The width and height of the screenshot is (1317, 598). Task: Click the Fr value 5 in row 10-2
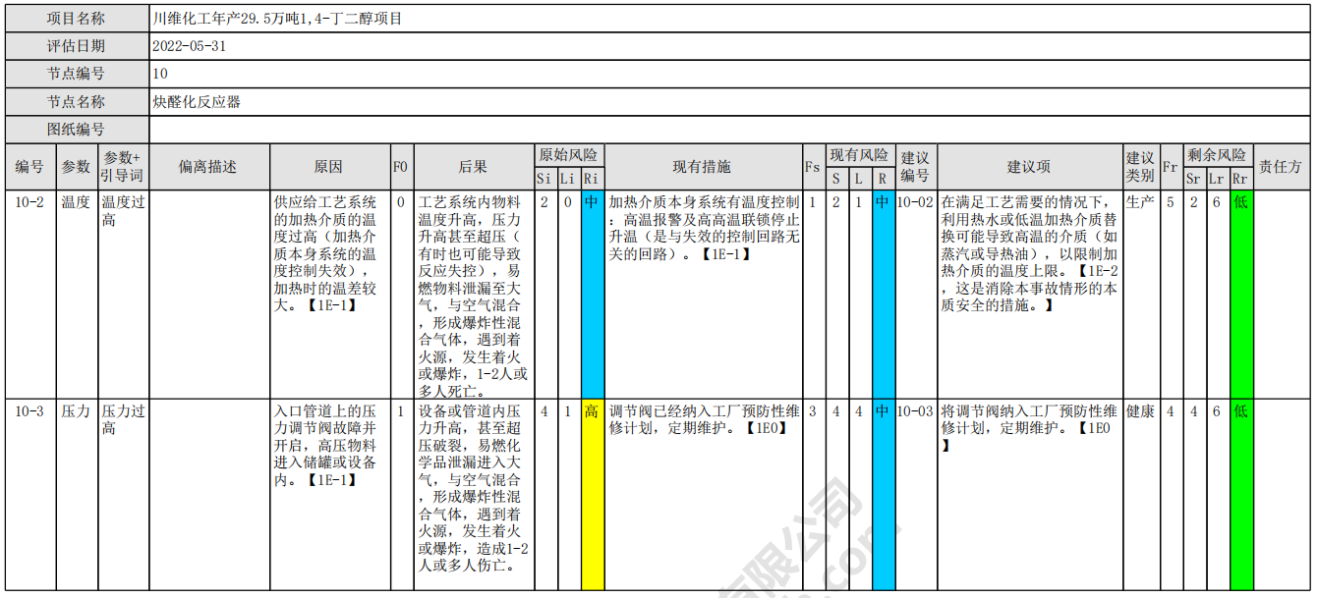tap(1171, 202)
